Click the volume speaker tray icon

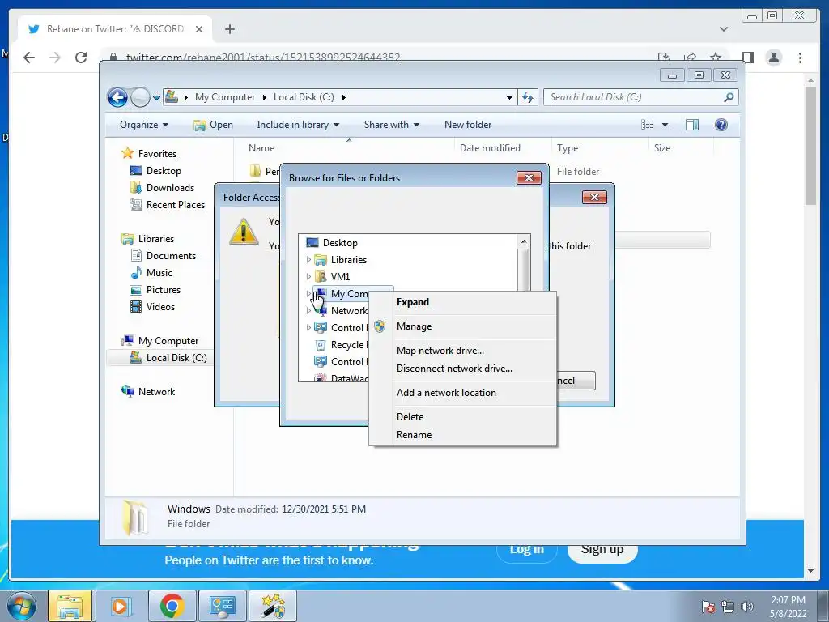click(x=747, y=606)
